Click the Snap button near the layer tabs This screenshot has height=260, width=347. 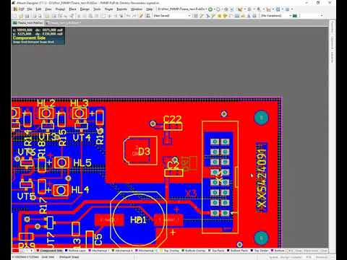[x=299, y=251]
